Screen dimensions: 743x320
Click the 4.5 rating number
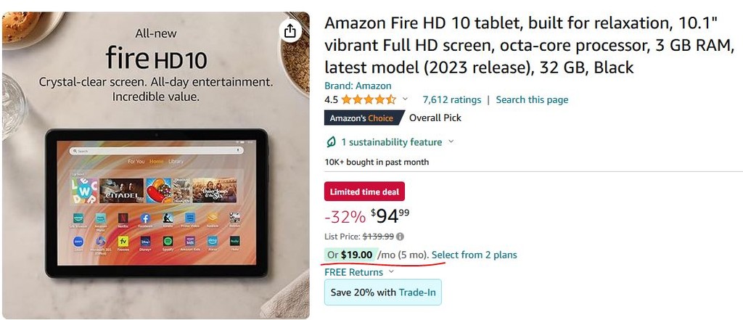click(x=331, y=99)
